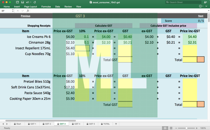Click the Redo icon in title bar
This screenshot has width=210, height=130.
point(34,2)
